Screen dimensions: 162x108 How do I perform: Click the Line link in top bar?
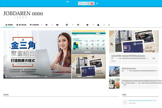pos(67,2)
